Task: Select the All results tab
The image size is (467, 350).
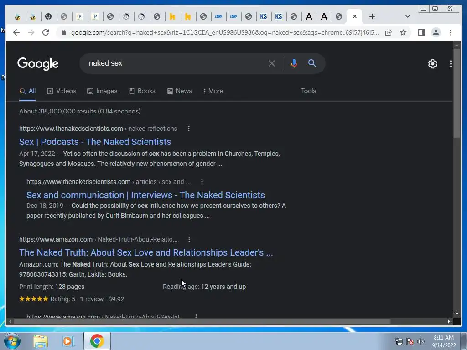Action: (27, 91)
